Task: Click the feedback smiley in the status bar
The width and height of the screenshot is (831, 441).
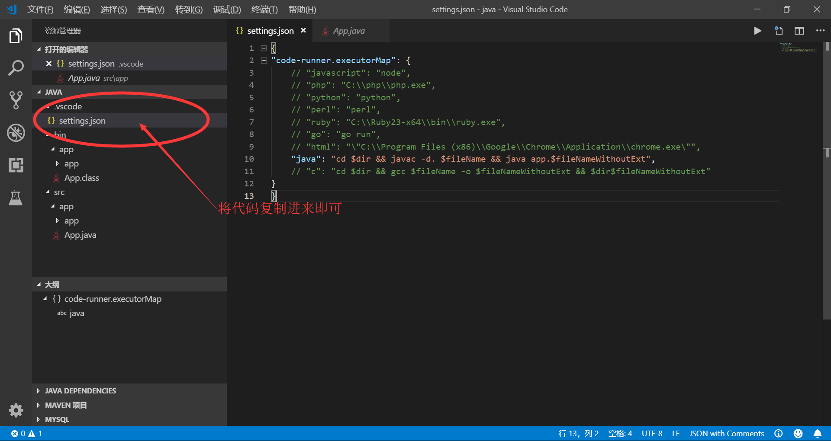Action: click(x=798, y=433)
